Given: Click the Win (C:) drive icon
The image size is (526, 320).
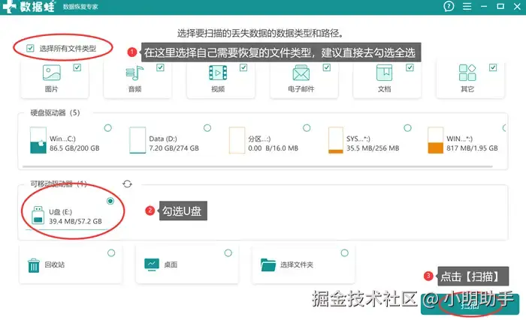Looking at the screenshot, I should click(x=38, y=140).
